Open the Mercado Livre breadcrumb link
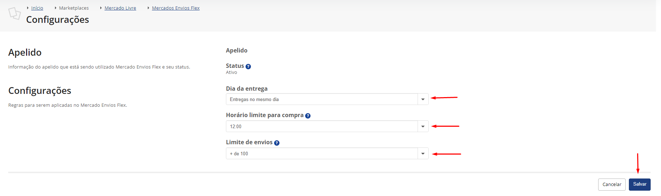The image size is (661, 196). 120,8
